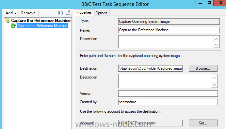Select the Properties tab
The height and width of the screenshot is (129, 226).
click(84, 12)
